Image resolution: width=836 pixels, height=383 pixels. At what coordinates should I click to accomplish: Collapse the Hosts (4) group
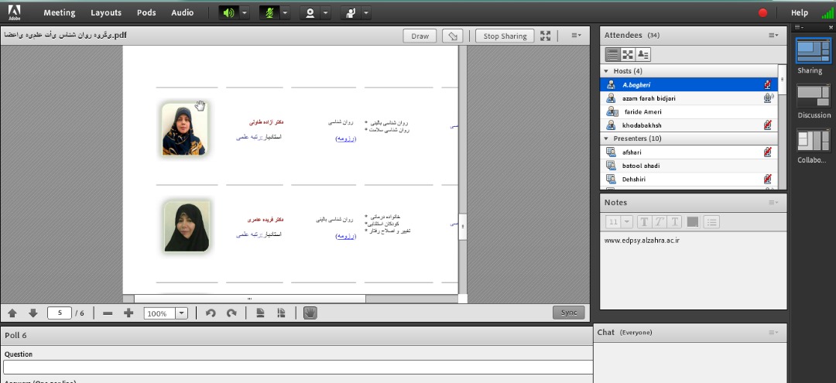click(x=605, y=71)
